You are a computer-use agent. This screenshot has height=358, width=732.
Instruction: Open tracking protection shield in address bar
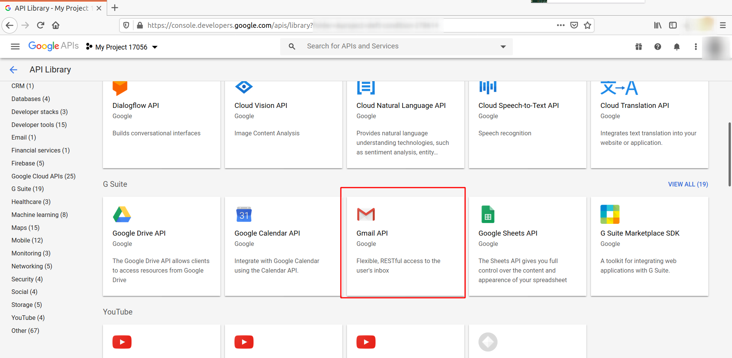[126, 26]
